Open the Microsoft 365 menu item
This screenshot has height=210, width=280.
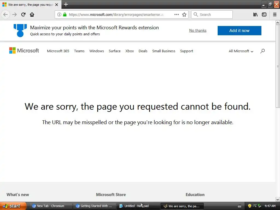coord(58,51)
